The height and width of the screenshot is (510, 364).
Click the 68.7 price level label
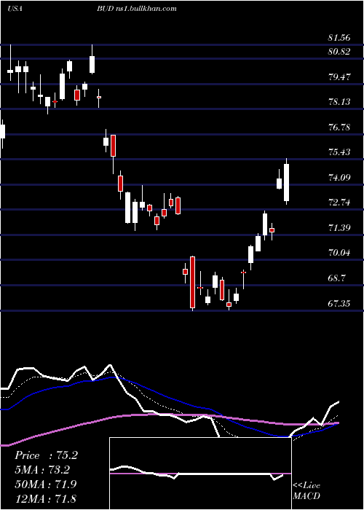coord(336,278)
